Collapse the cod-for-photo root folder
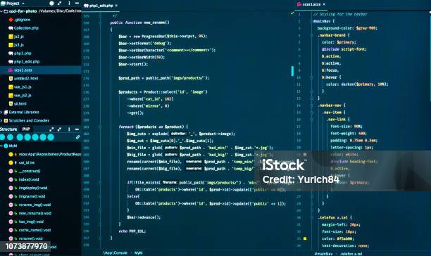Image resolution: width=431 pixels, height=256 pixels. pos(1,11)
